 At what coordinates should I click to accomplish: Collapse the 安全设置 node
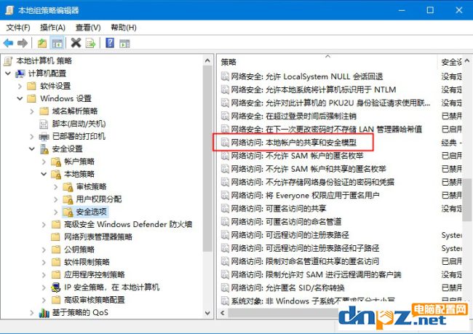coord(32,148)
